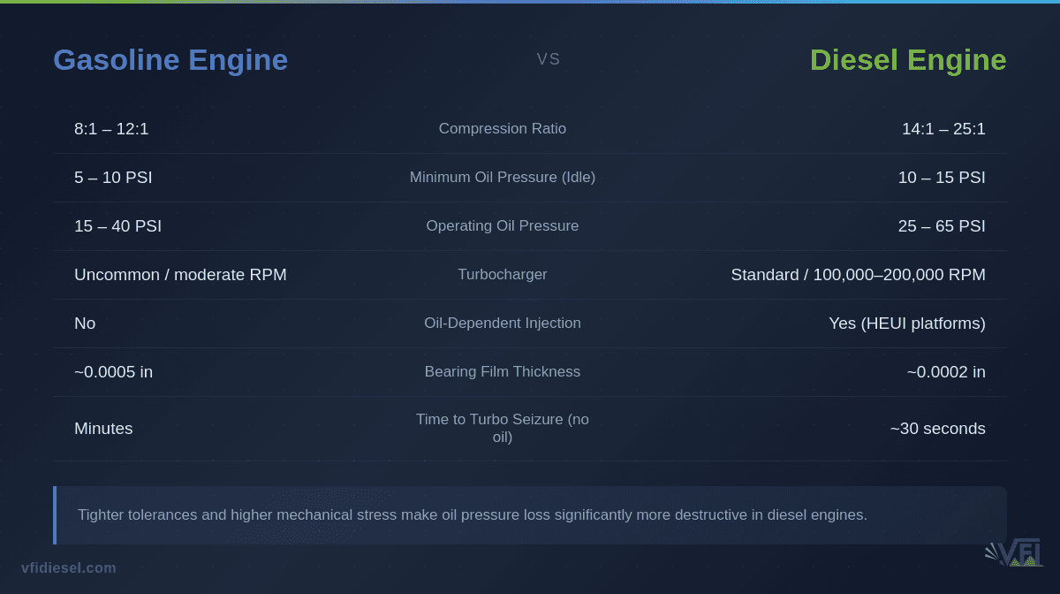Select diesel value 14:1 – 25:1
This screenshot has width=1060, height=594.
pyautogui.click(x=943, y=128)
